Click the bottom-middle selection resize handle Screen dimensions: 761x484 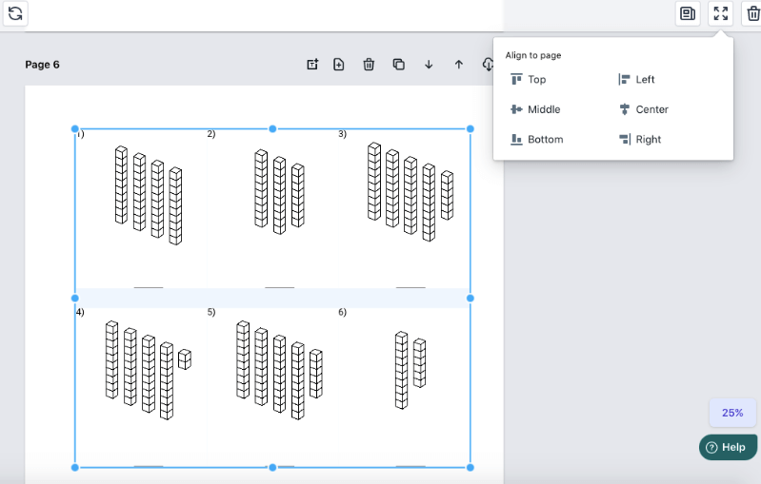pyautogui.click(x=272, y=468)
